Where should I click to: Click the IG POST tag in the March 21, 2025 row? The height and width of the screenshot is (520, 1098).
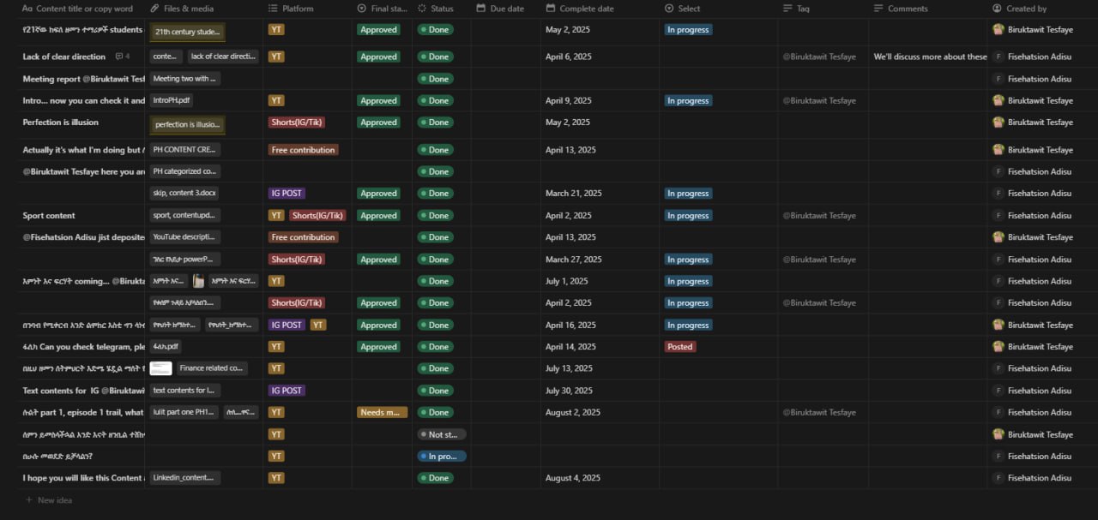coord(287,194)
